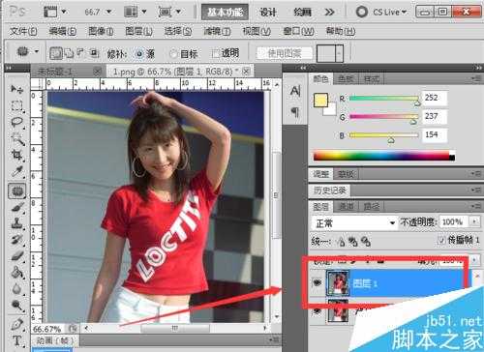Select the Crop tool

pyautogui.click(x=16, y=155)
